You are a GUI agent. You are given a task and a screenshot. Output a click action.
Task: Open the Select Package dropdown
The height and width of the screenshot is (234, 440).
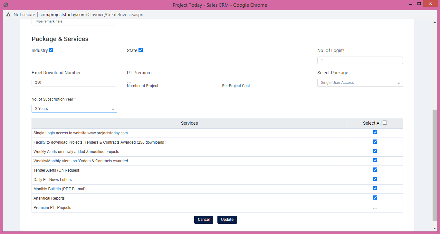click(360, 83)
